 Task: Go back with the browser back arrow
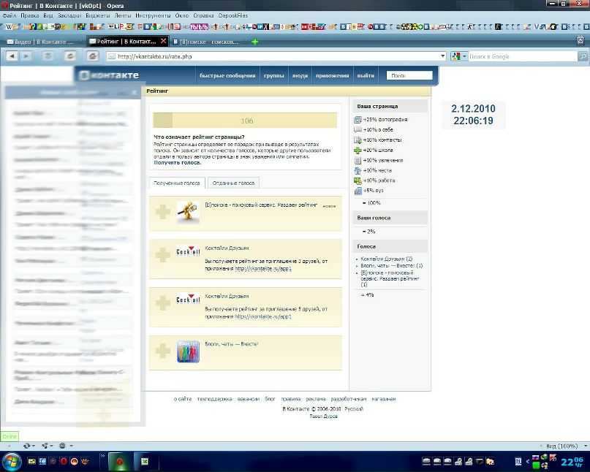[12, 56]
